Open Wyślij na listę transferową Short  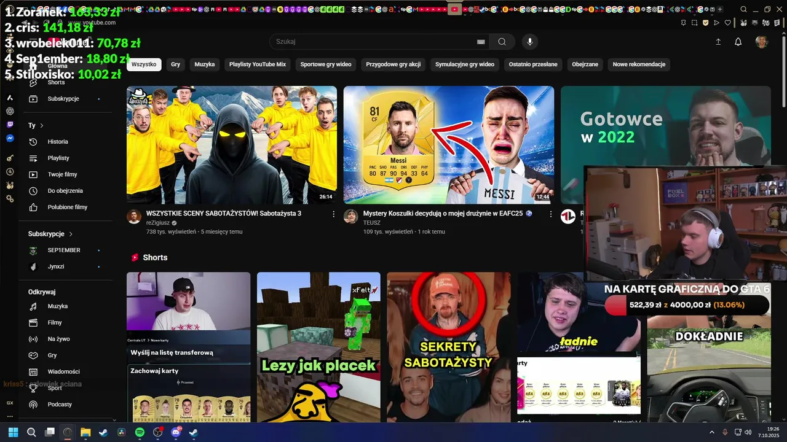(188, 347)
